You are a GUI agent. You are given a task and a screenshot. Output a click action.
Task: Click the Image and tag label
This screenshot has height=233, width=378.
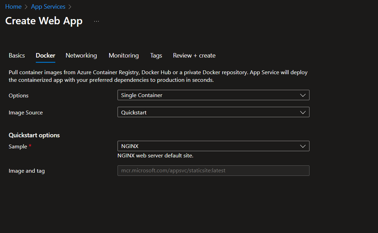26,171
